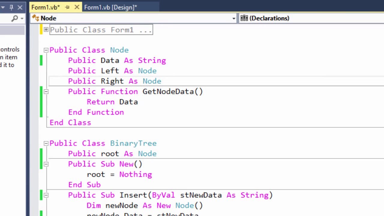Collapse the GetNodeData function body
Image resolution: width=384 pixels, height=216 pixels.
coord(46,91)
